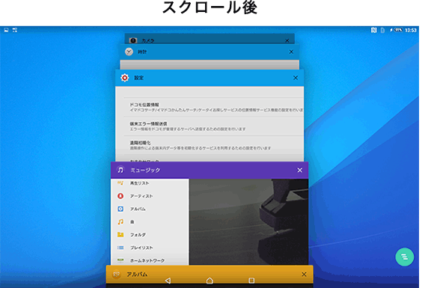
Task: Tap the music app preview thumbnail
Action: (x=249, y=222)
